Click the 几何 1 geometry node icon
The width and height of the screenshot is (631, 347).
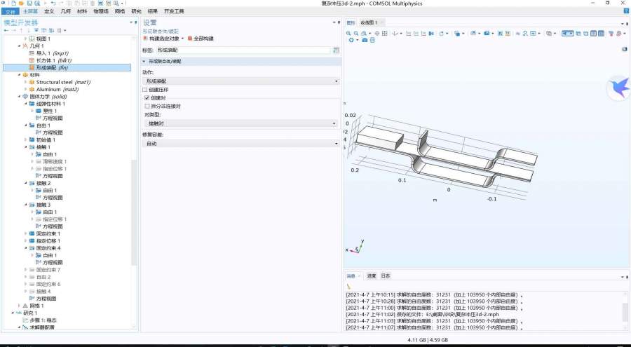(x=25, y=46)
